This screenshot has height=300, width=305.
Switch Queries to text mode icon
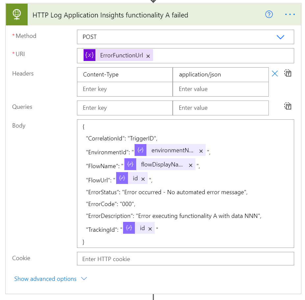click(288, 106)
